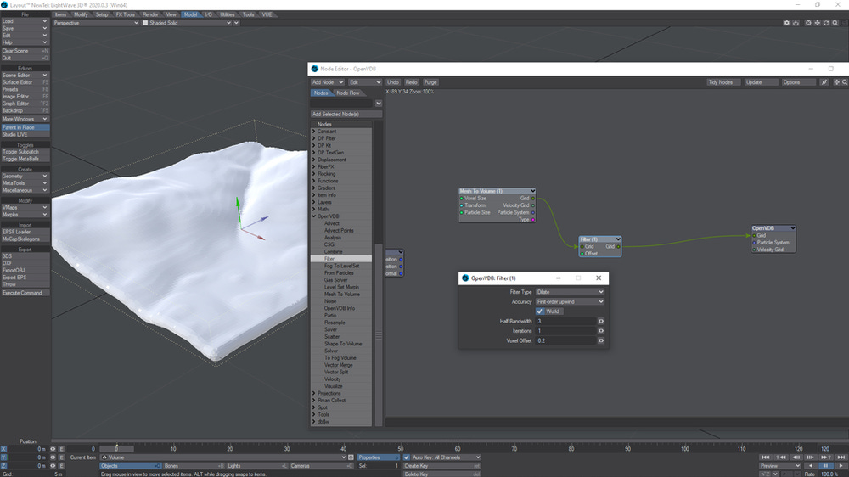Open Perspective view type dropdown
The height and width of the screenshot is (477, 849).
[x=96, y=23]
